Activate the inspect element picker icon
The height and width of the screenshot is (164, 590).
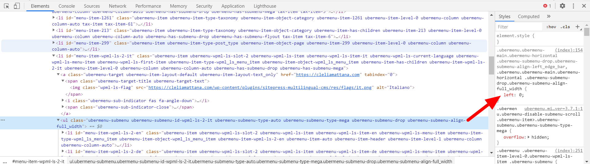[x=6, y=6]
